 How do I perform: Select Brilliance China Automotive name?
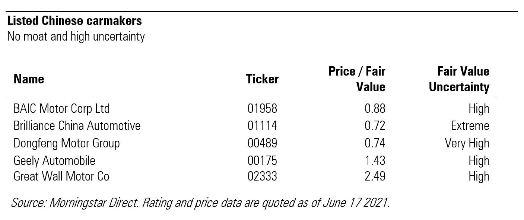pyautogui.click(x=77, y=126)
